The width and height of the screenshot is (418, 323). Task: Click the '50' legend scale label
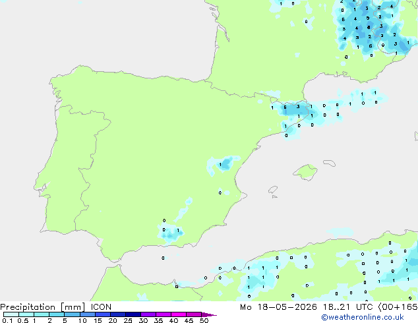point(204,320)
